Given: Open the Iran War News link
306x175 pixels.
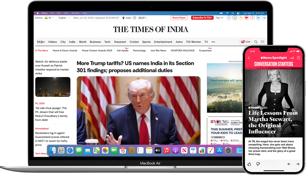Looking at the screenshot, I should click(158, 50).
